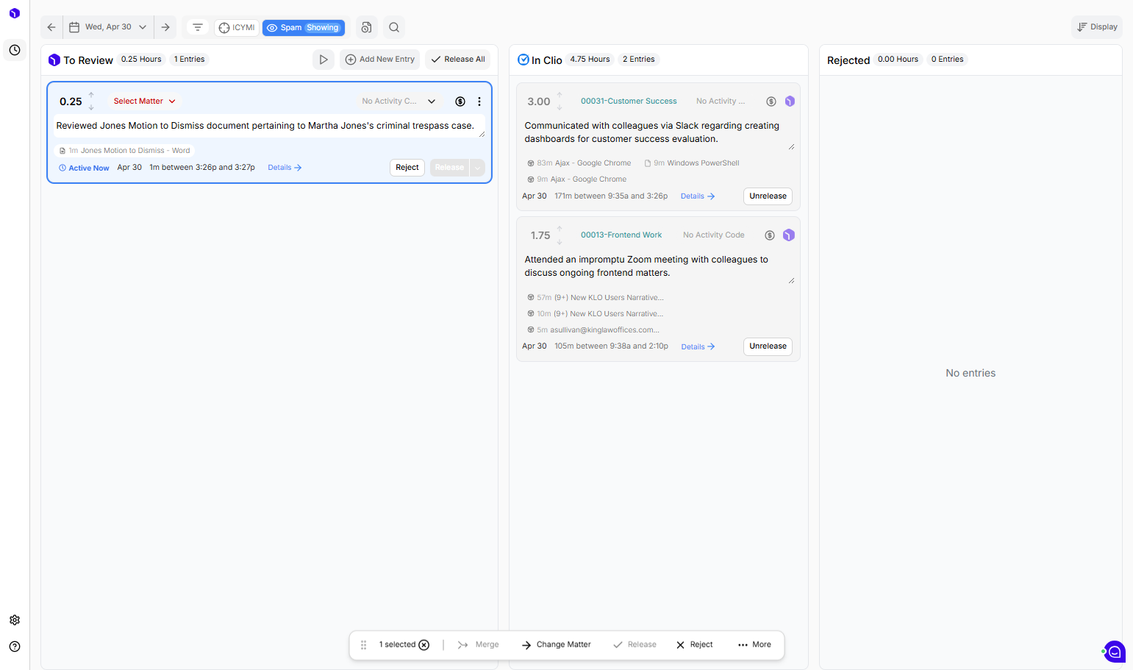This screenshot has width=1133, height=670.
Task: Open the search magnifier icon
Action: tap(394, 27)
